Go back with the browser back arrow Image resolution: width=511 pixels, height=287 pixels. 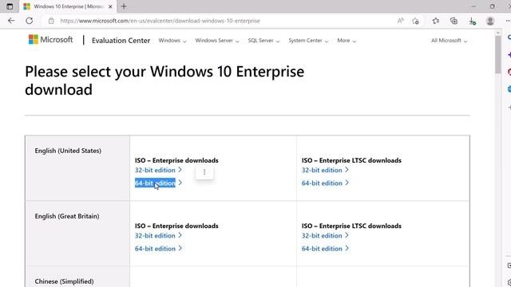[11, 21]
